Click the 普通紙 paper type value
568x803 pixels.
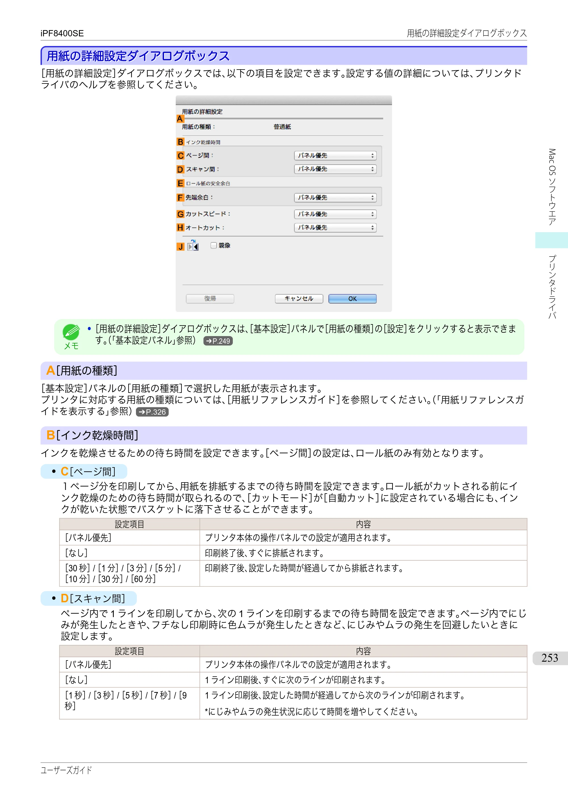282,127
